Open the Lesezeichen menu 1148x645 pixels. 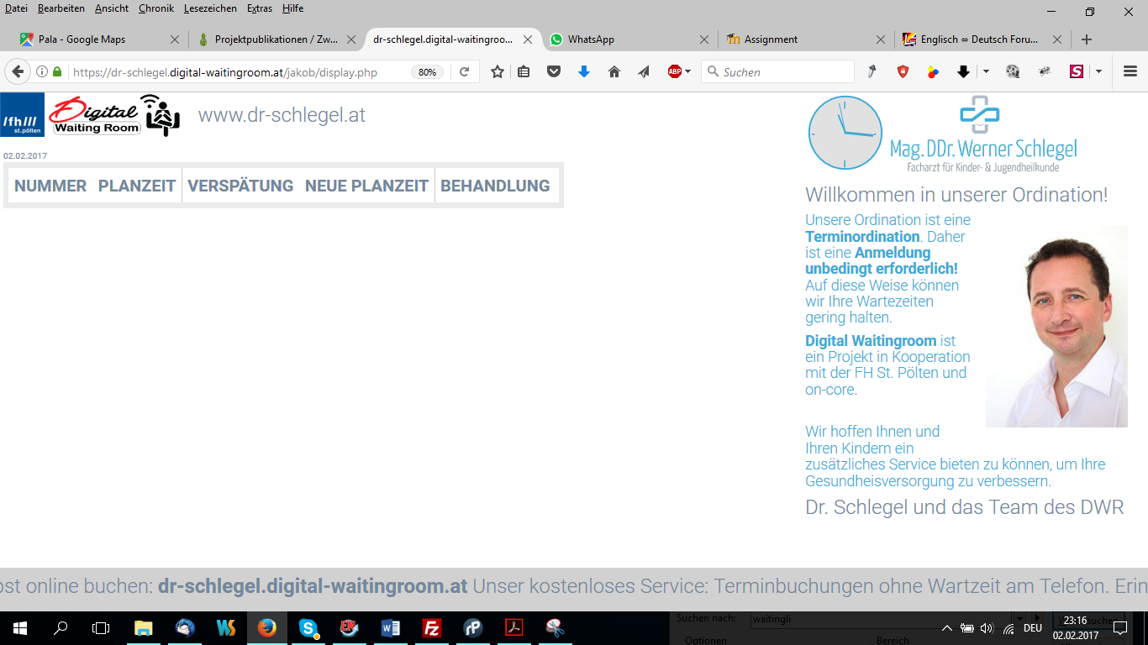click(x=210, y=8)
